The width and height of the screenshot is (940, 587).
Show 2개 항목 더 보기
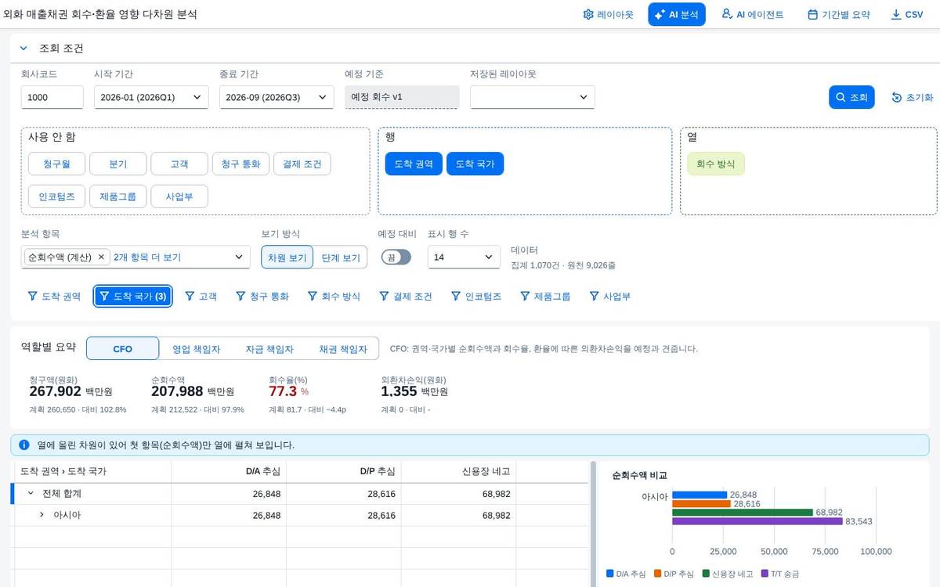pyautogui.click(x=147, y=257)
